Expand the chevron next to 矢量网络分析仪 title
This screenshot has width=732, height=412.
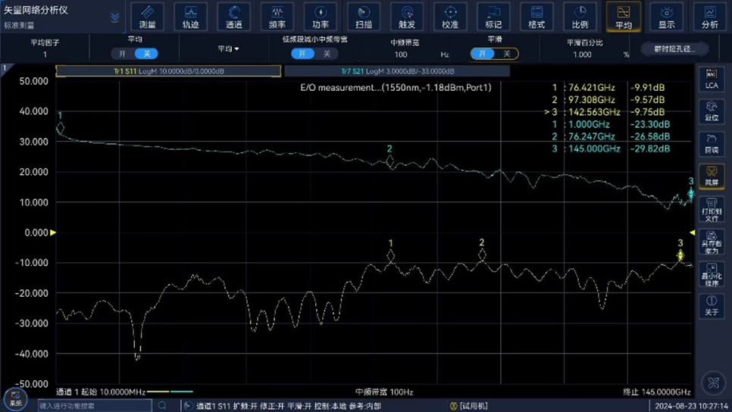(x=114, y=17)
